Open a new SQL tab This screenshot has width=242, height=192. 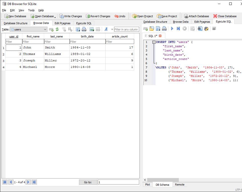click(145, 28)
